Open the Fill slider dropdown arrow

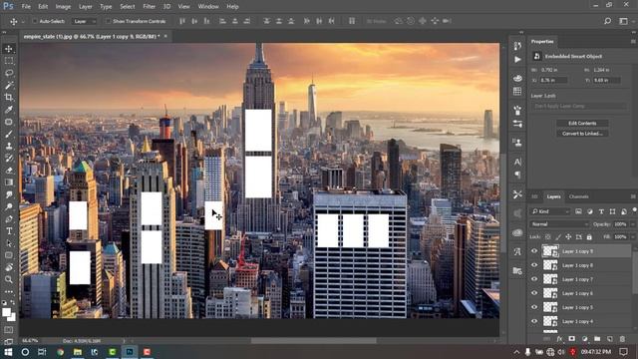tap(633, 237)
